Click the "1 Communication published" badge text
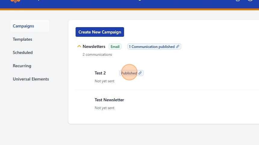259x145 pixels. (152, 47)
